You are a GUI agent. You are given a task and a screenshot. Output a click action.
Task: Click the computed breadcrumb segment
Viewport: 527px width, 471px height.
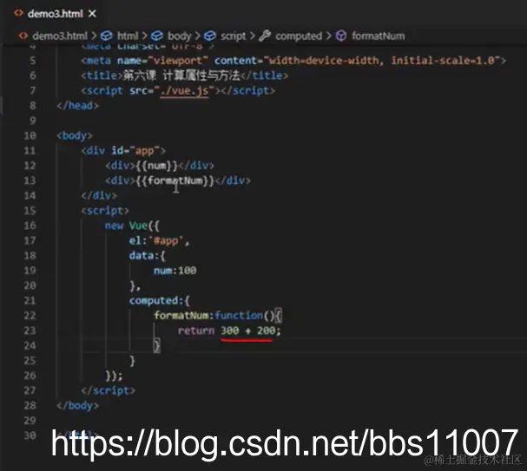click(x=299, y=36)
